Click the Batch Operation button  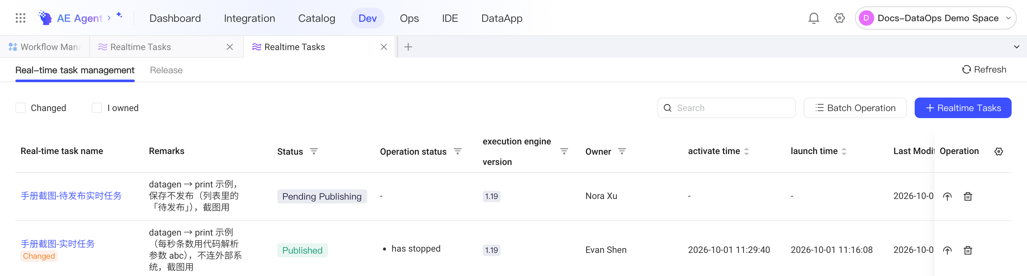[x=855, y=108]
